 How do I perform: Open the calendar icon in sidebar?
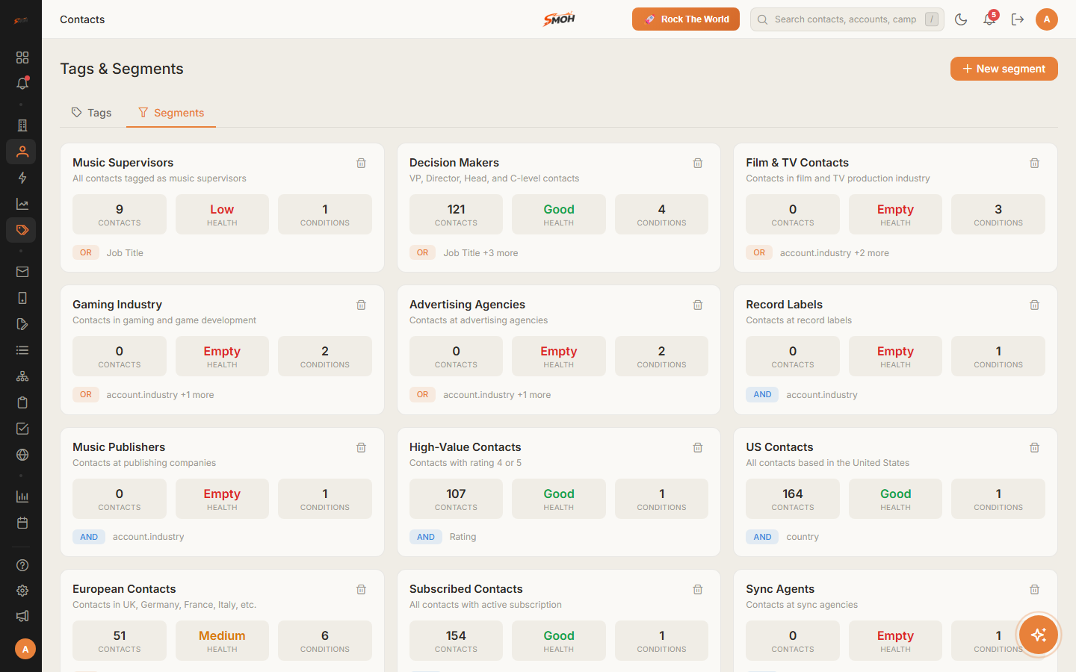pos(22,523)
